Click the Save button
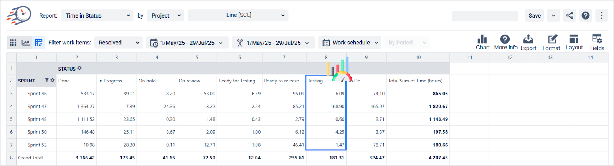The width and height of the screenshot is (614, 166). 535,16
